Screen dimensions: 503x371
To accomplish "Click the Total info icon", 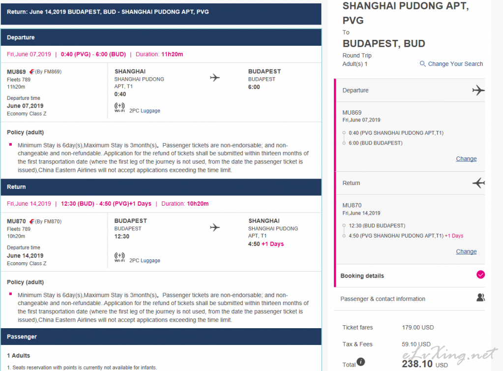I will coord(360,362).
